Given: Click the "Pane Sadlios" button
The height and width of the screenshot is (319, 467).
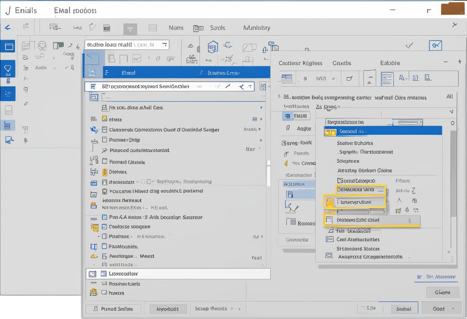Looking at the screenshot, I should click(x=113, y=309).
